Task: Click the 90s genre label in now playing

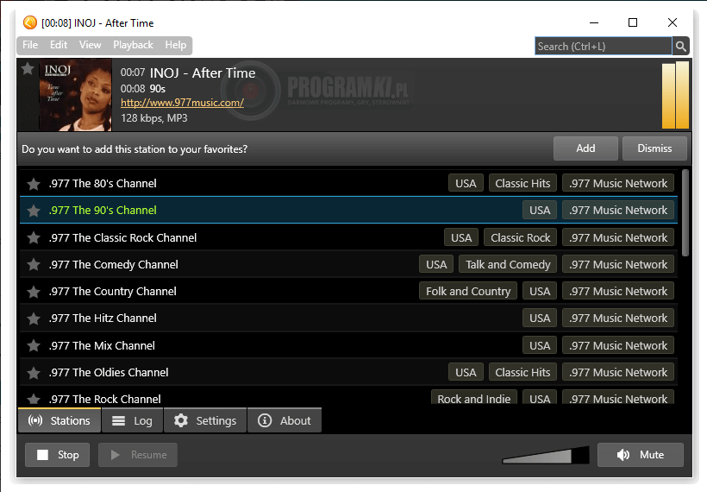Action: [x=158, y=88]
